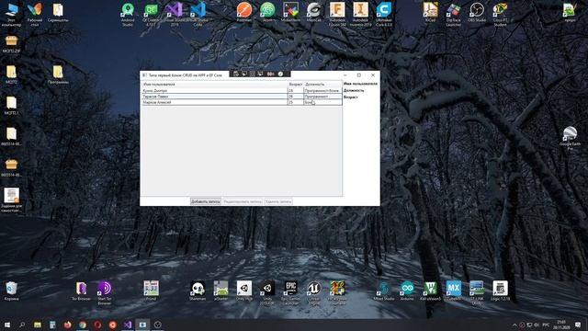Open Firefox from the taskbar

[67, 325]
